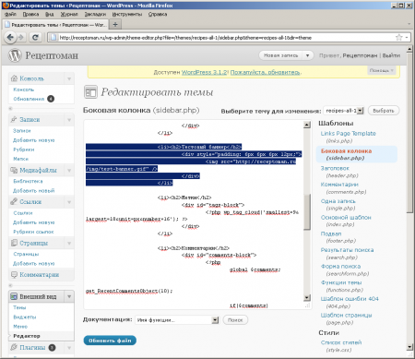The image size is (415, 359).
Task: Reload the page with refresh icon
Action: pyautogui.click(x=35, y=38)
